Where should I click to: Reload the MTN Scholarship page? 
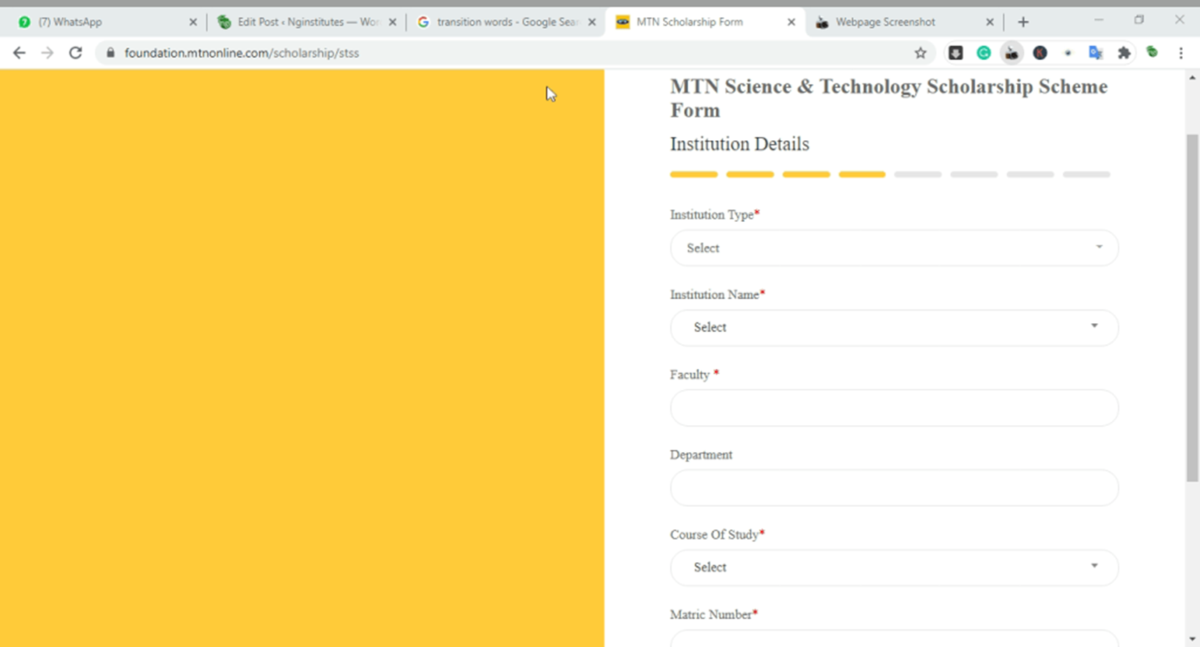click(75, 52)
